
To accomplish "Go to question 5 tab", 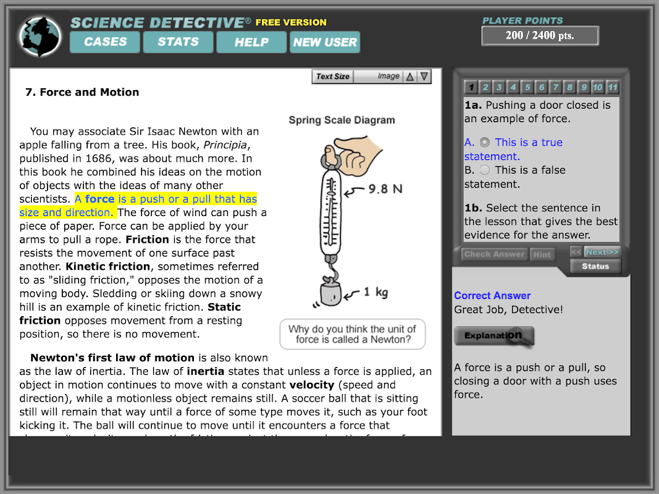I will tap(527, 87).
